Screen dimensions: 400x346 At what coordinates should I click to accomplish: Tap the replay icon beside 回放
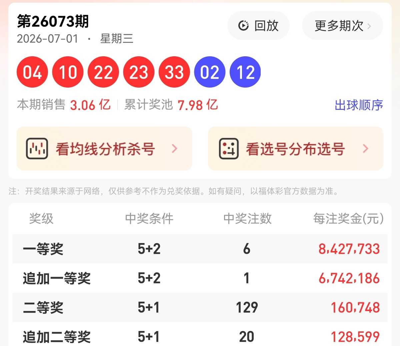click(243, 26)
